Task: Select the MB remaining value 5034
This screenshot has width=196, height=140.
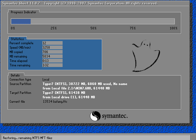Action: pos(52,56)
